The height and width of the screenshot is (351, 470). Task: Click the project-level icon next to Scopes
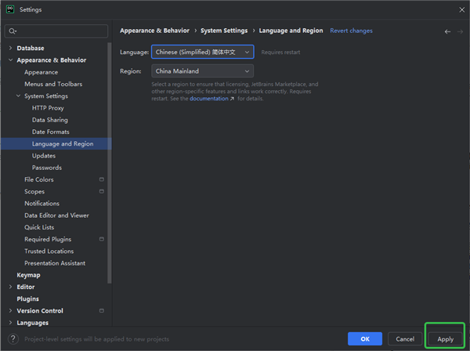click(x=101, y=191)
